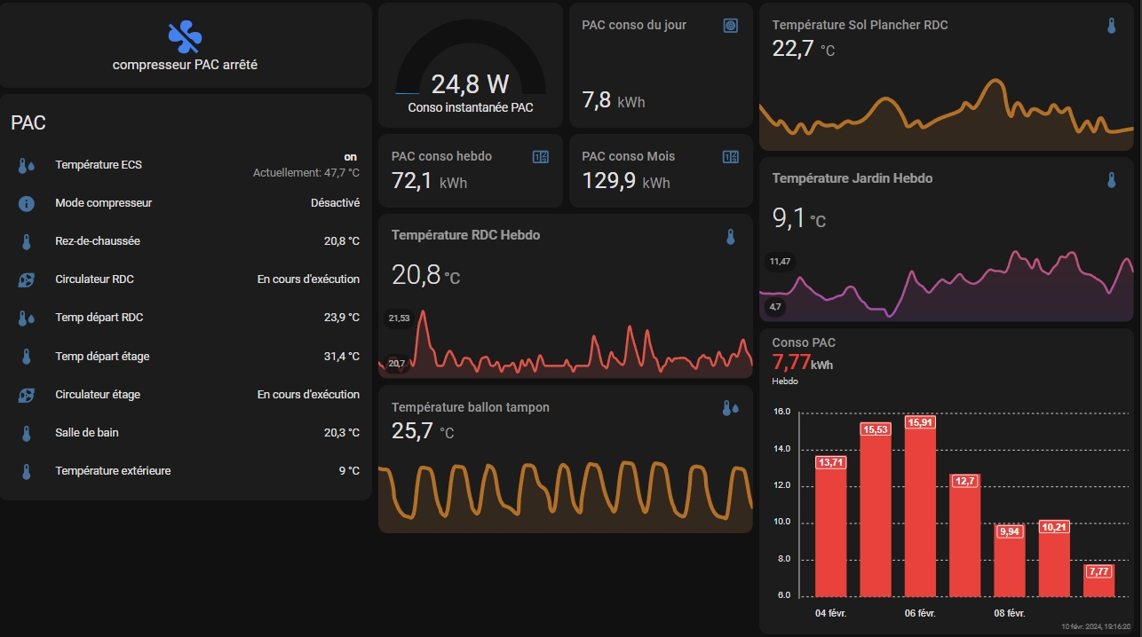Click the red 7,77 kWh Conso PAC value
The width and height of the screenshot is (1142, 637).
[803, 362]
